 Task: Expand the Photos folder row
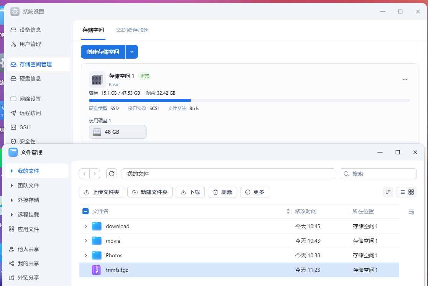[86, 255]
